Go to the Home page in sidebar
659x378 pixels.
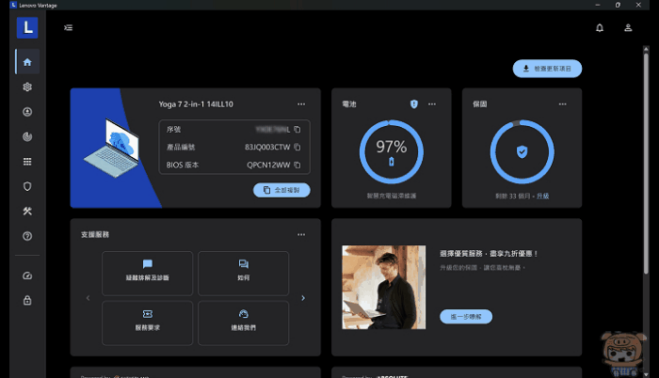pyautogui.click(x=27, y=62)
